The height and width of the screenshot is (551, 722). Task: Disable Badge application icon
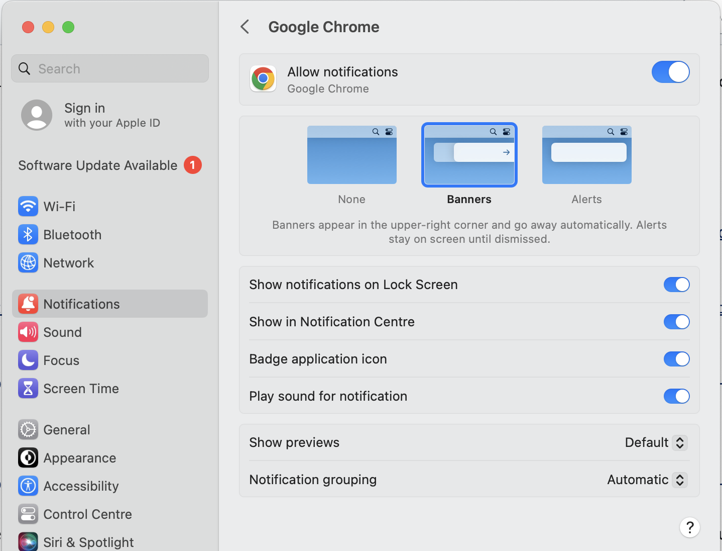coord(676,359)
